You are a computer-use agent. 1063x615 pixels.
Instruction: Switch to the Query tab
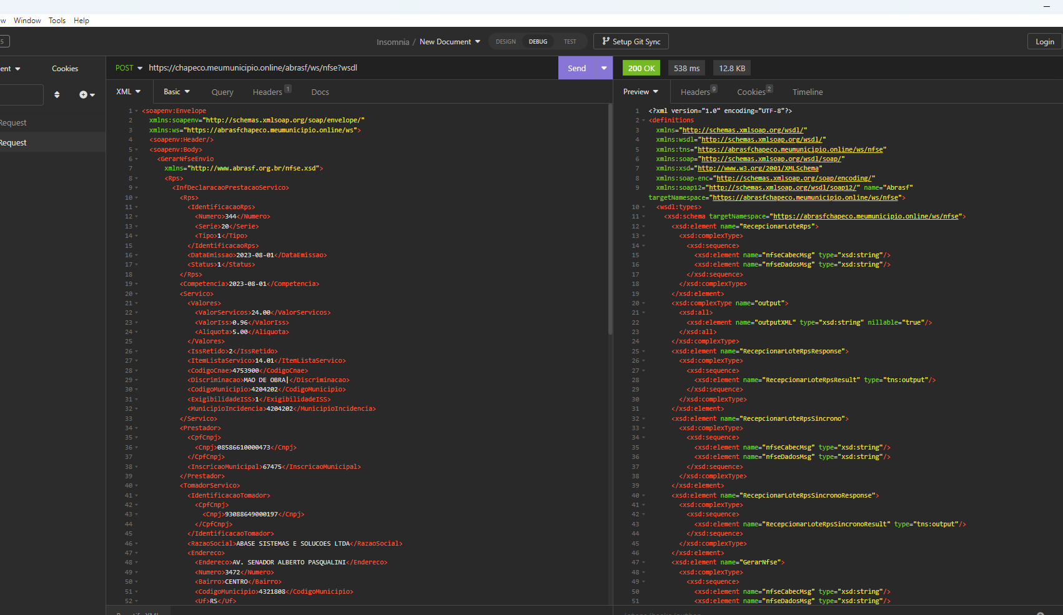click(x=222, y=92)
